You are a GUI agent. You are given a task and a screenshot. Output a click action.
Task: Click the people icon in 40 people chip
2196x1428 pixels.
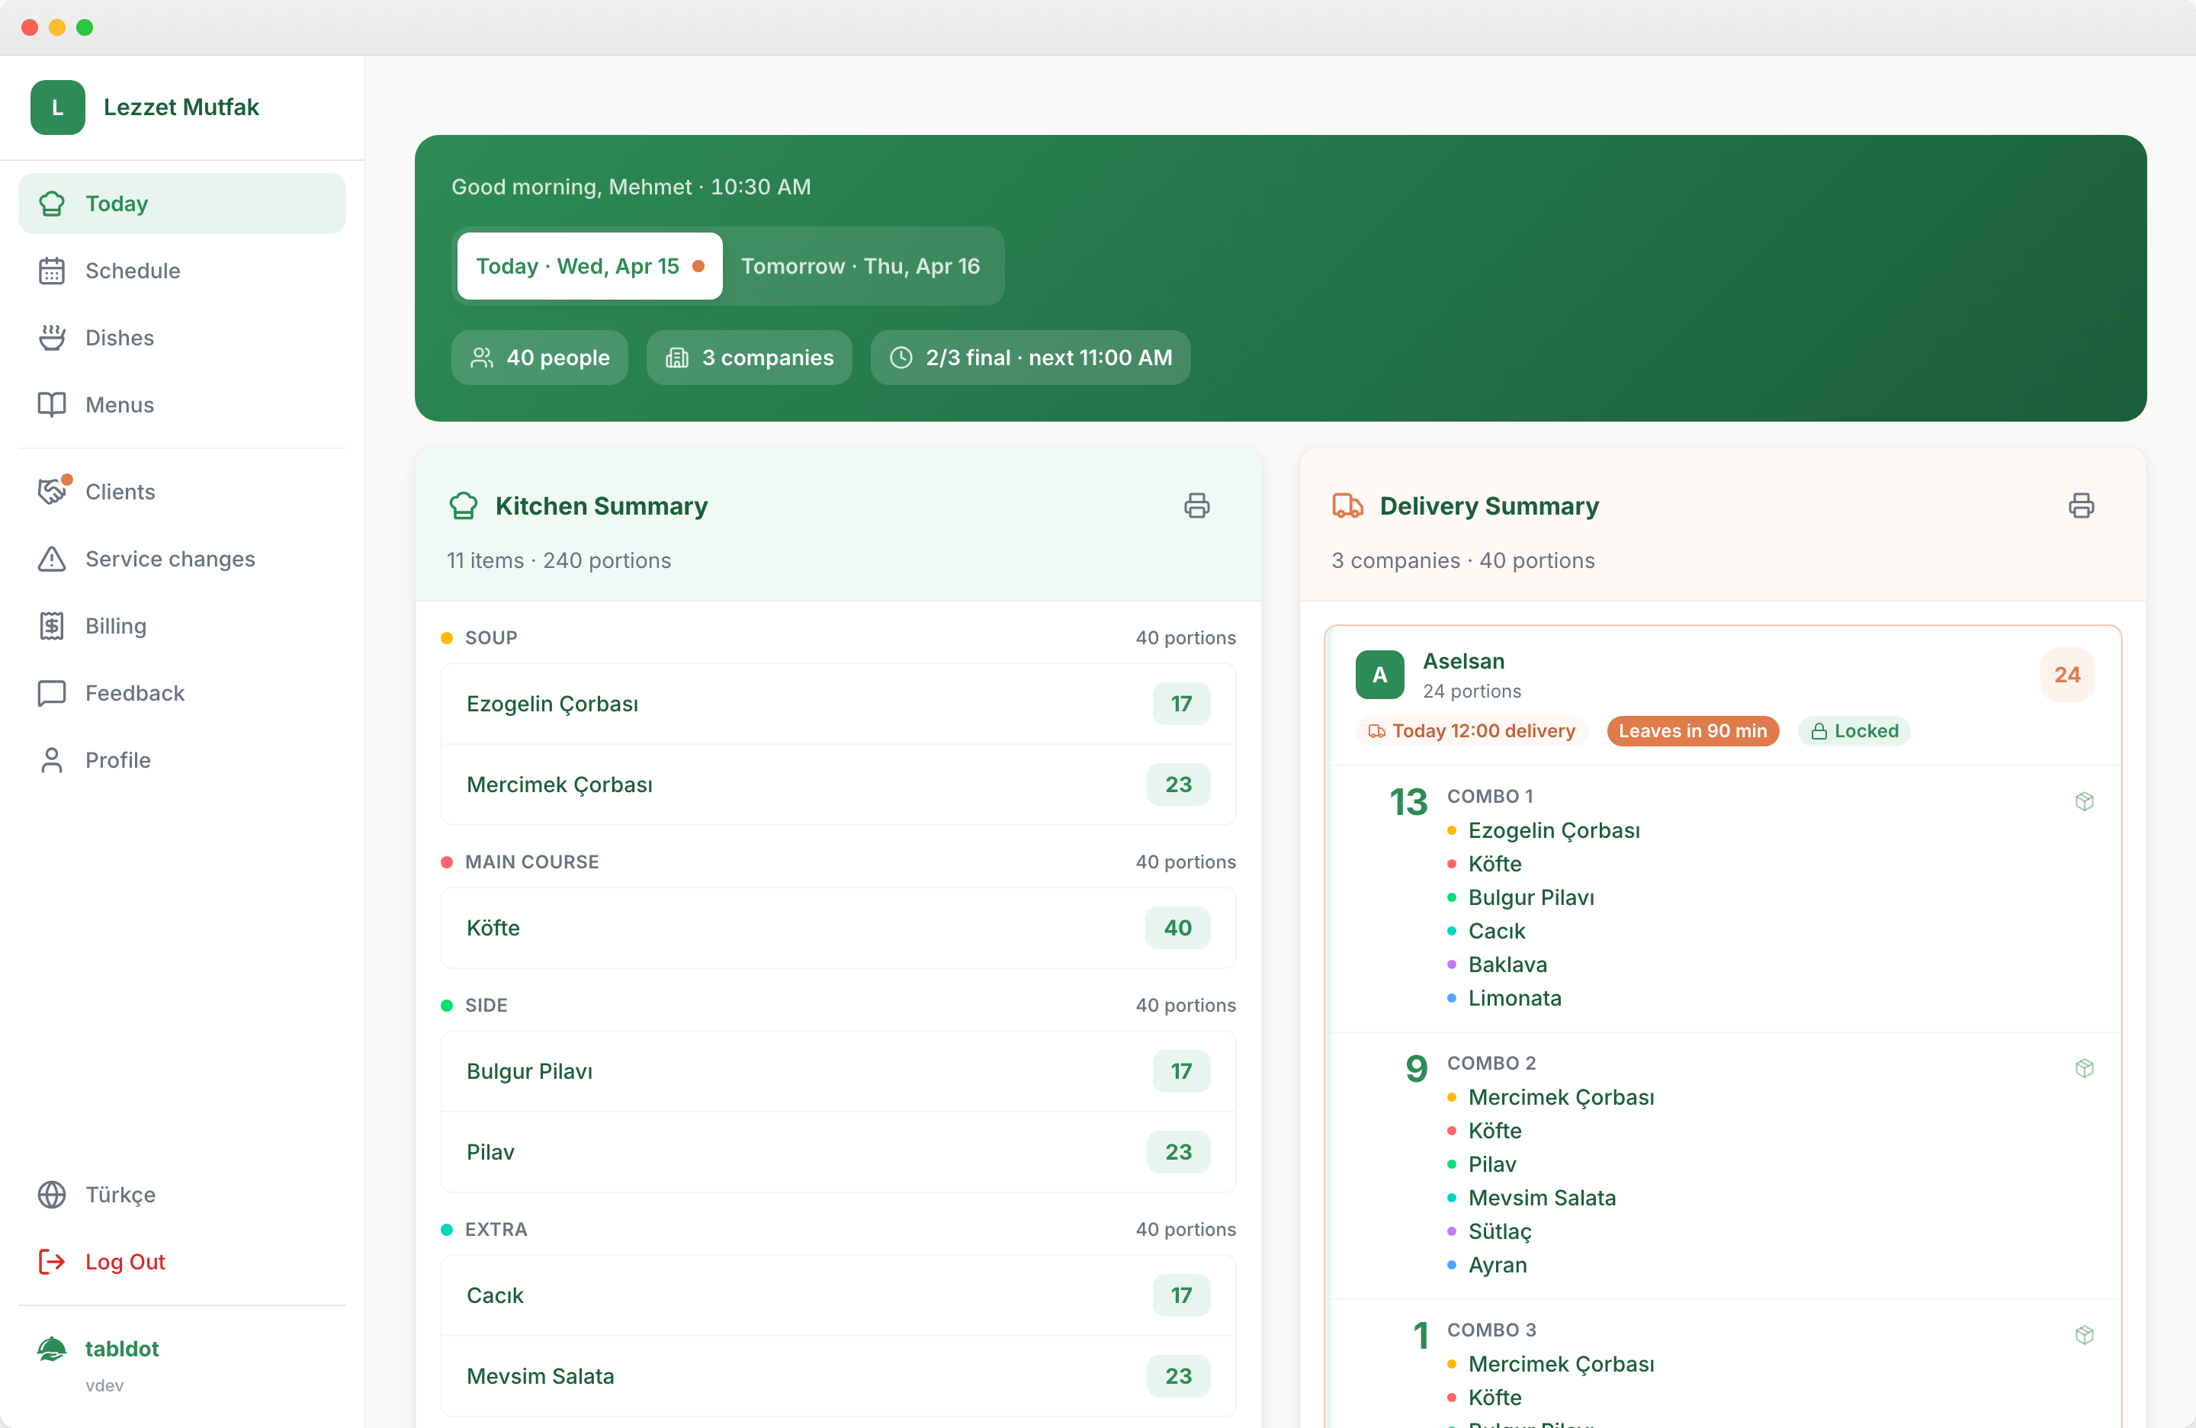coord(482,358)
